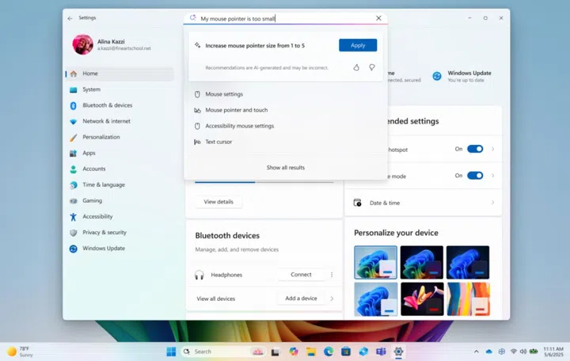
Task: Select Personalization from sidebar
Action: 101,137
